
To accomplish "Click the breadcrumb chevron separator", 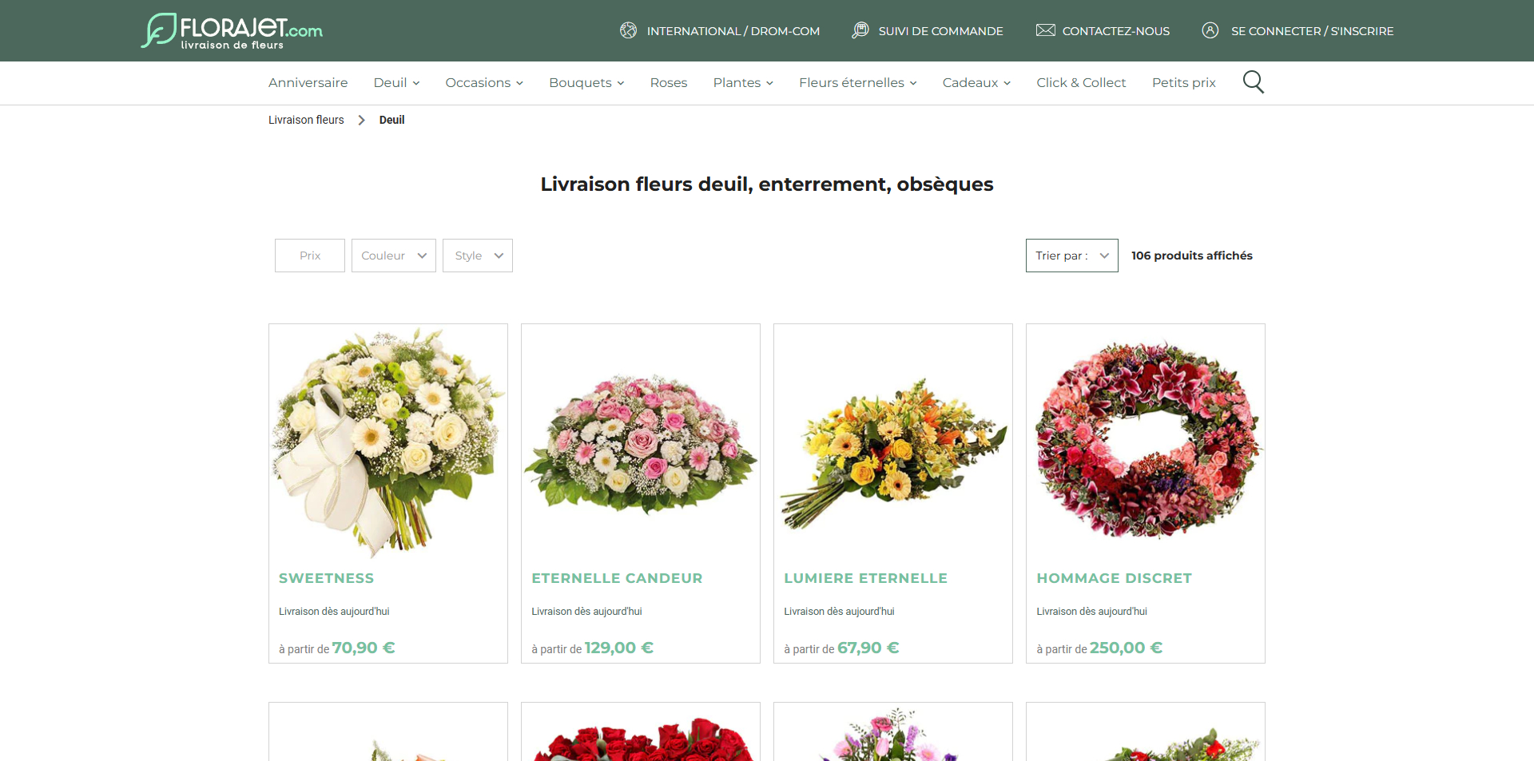I will click(x=361, y=120).
